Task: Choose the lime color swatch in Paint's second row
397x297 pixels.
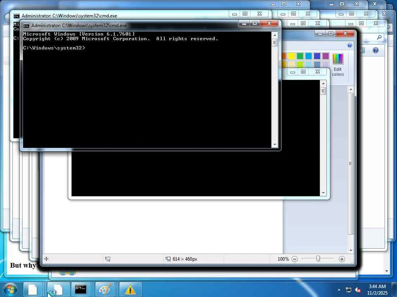Action: tap(300, 64)
